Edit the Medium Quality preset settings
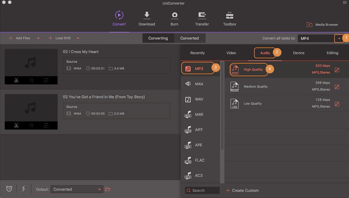This screenshot has height=198, width=349. (x=337, y=87)
